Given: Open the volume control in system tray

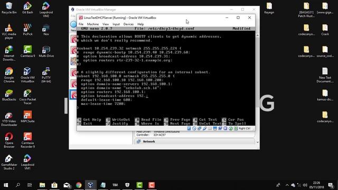Looking at the screenshot, I should pyautogui.click(x=305, y=185).
